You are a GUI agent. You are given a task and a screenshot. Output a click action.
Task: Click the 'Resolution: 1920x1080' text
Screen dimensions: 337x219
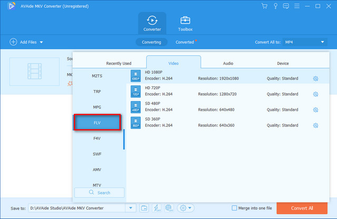click(219, 78)
